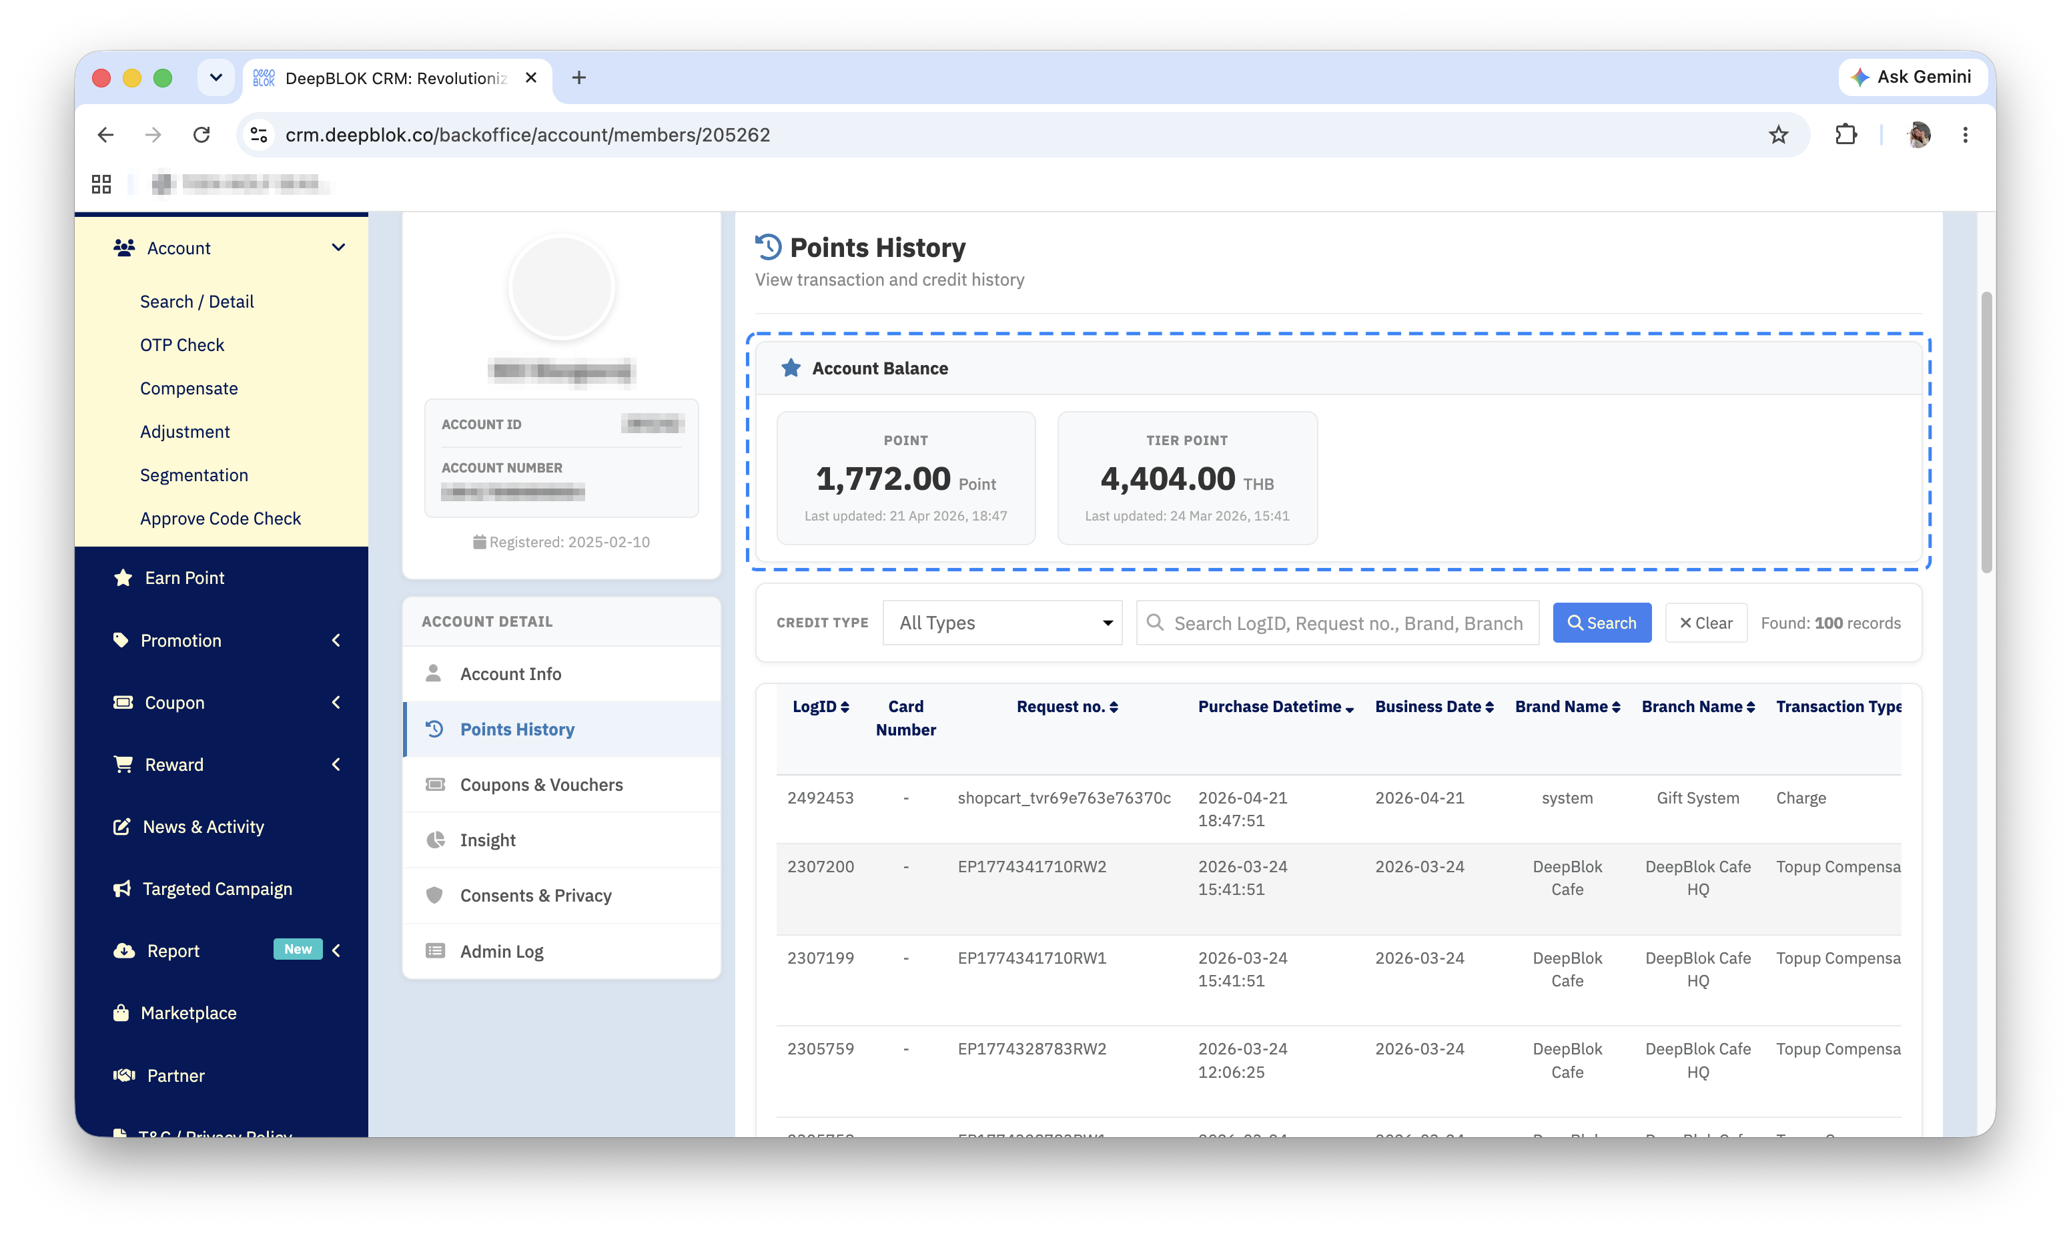Screen dimensions: 2071x1236
Task: Click the browser forward arrow
Action: tap(153, 135)
